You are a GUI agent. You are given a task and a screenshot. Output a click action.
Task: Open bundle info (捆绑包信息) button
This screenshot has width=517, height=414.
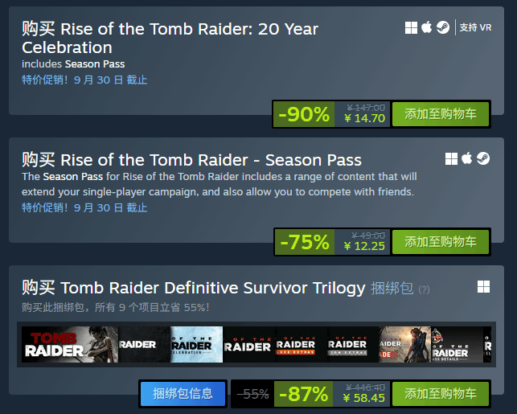click(183, 394)
